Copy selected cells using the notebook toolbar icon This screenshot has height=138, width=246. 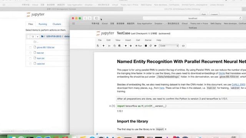pyautogui.click(x=115, y=46)
